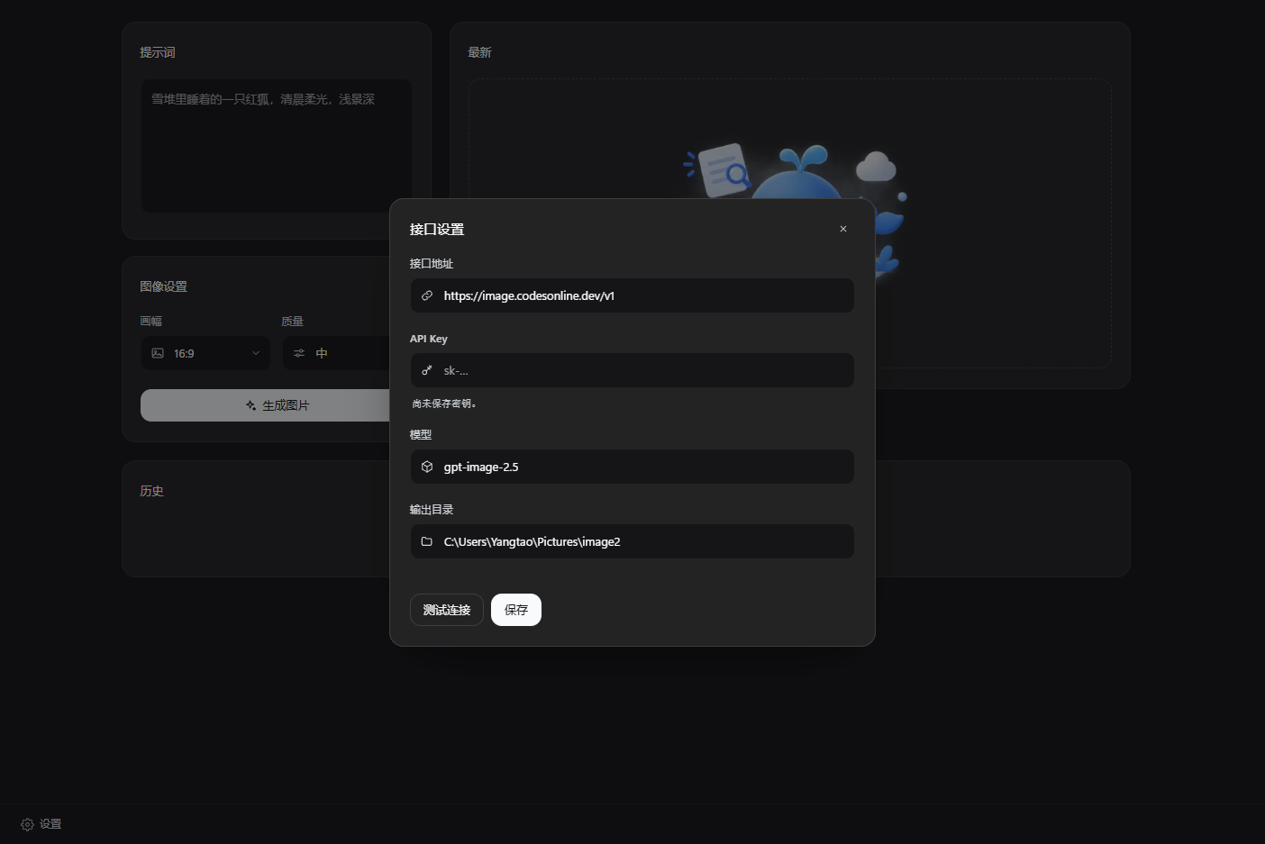
Task: Click into the 提示词 prompt text area
Action: tap(277, 146)
